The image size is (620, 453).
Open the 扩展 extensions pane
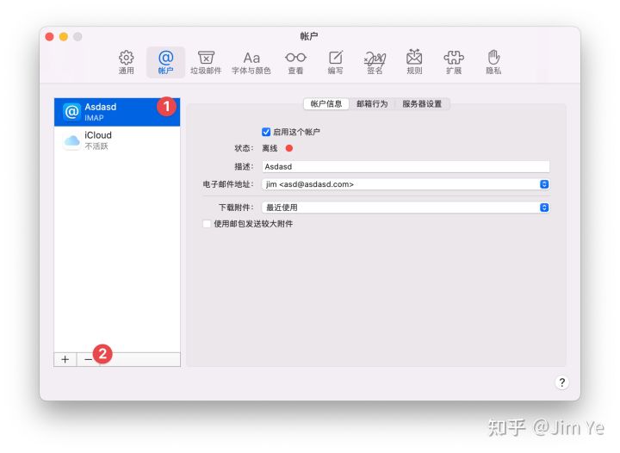click(x=454, y=63)
